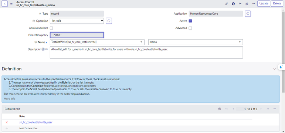Open the More Info link
The height and width of the screenshot is (133, 285).
pos(10,99)
